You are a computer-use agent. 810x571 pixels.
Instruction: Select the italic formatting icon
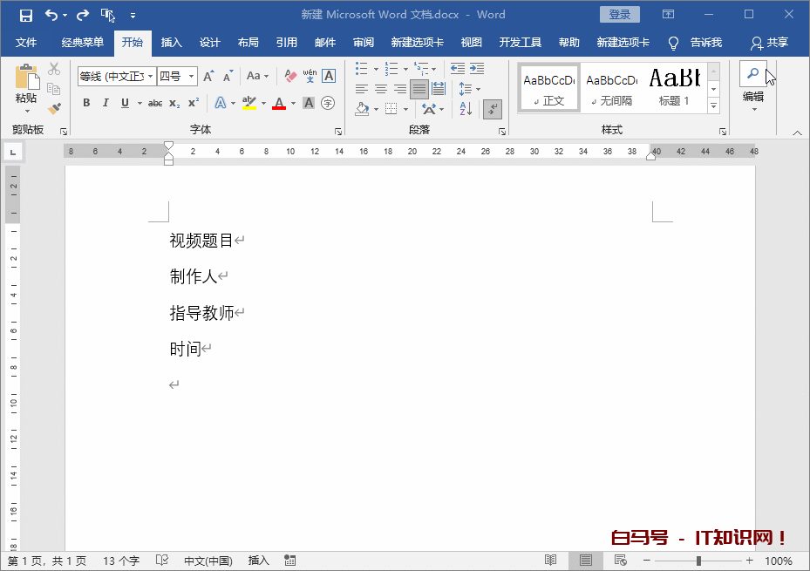pos(105,103)
